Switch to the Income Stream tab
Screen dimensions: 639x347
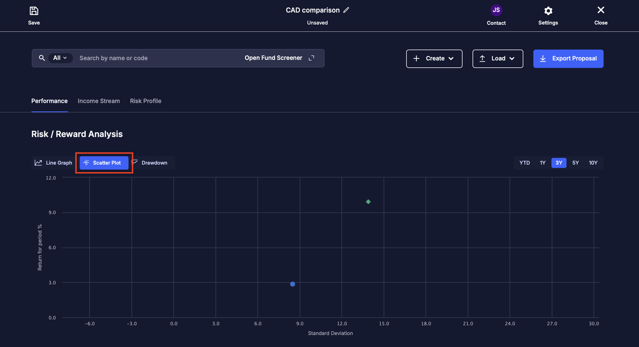(x=99, y=101)
